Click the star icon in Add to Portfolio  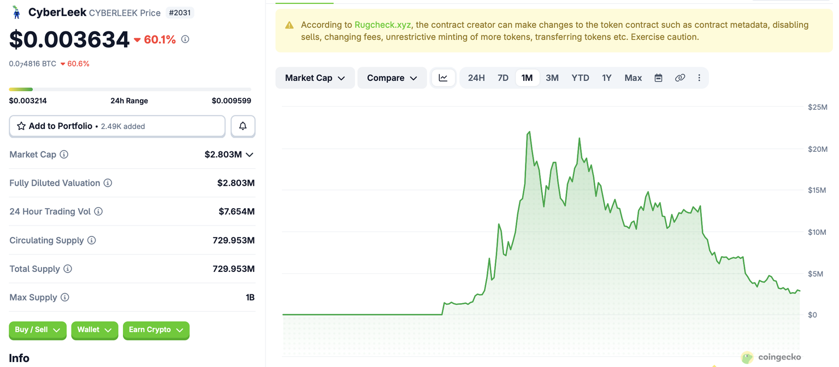(21, 126)
